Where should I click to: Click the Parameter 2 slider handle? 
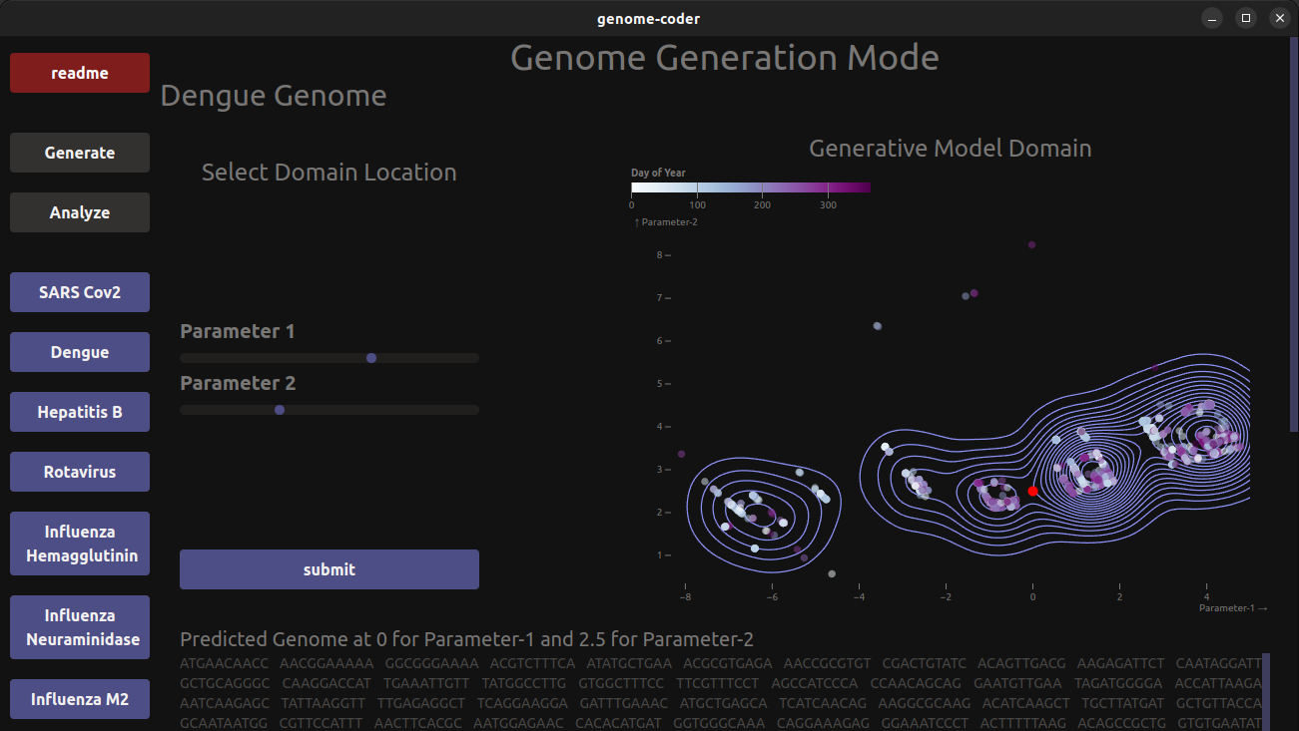280,410
